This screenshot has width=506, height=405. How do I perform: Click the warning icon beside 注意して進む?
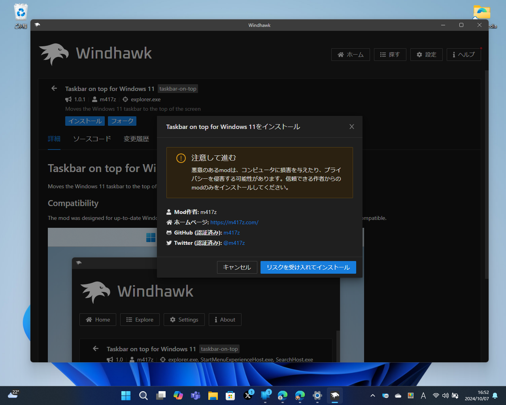(181, 158)
